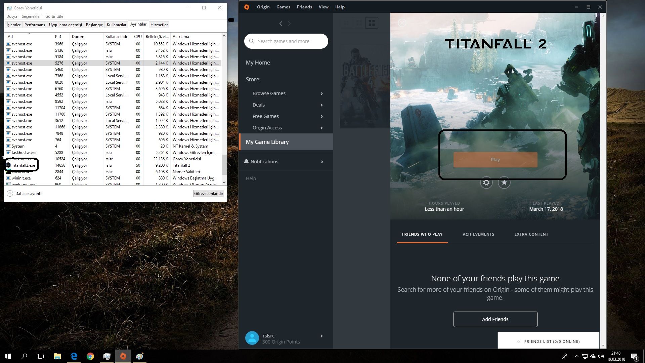
Task: Switch to the Achievements tab
Action: pyautogui.click(x=478, y=234)
